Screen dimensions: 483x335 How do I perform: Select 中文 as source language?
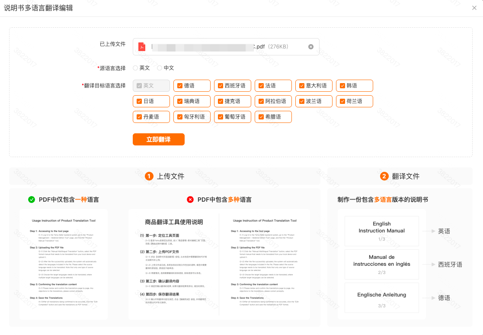[x=160, y=68]
